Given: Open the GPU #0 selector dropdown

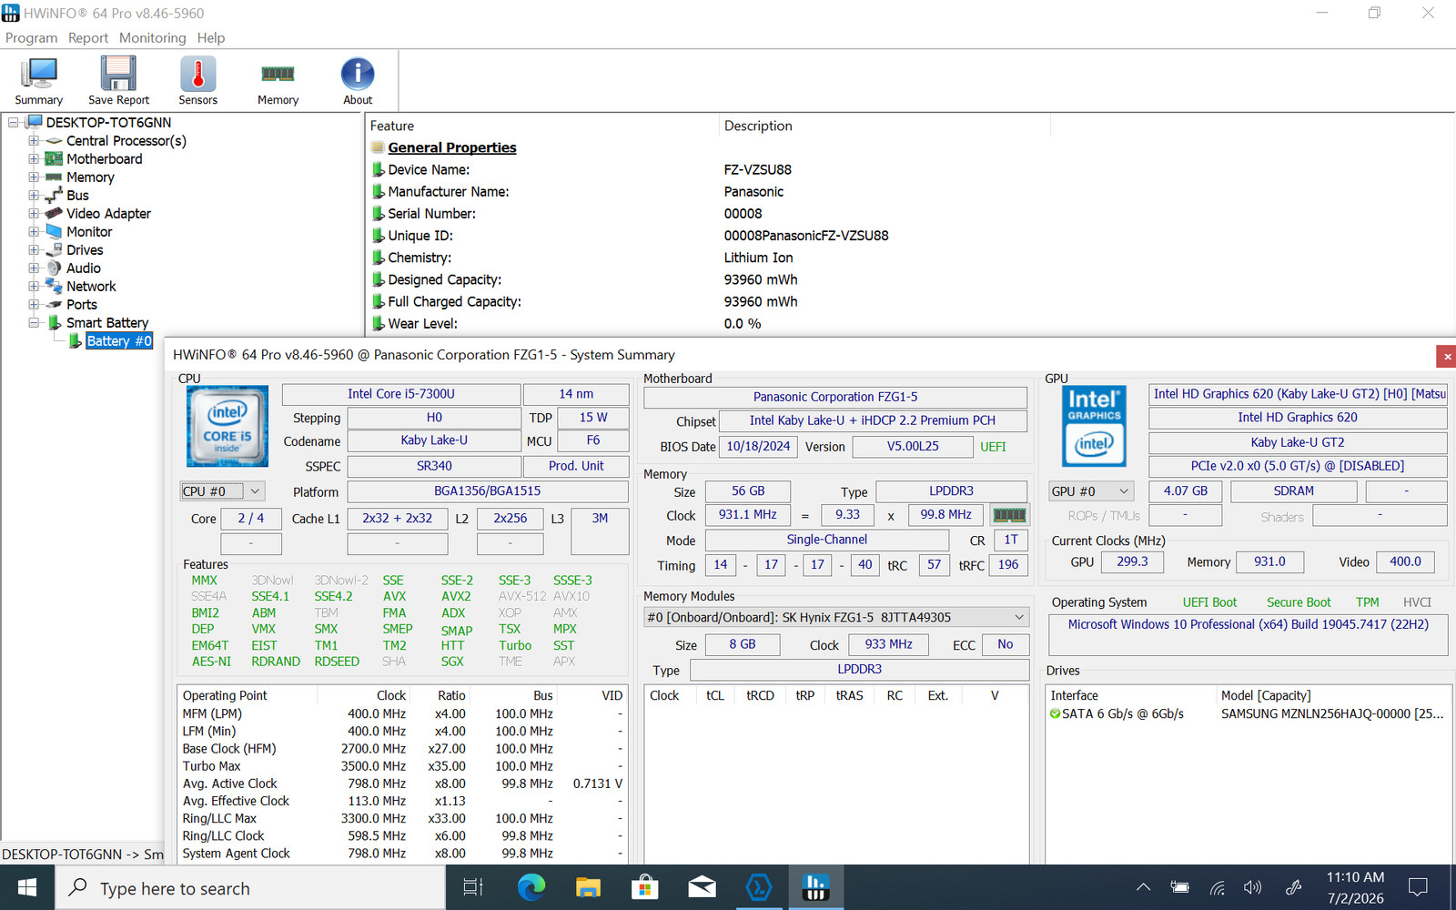Looking at the screenshot, I should 1091,491.
